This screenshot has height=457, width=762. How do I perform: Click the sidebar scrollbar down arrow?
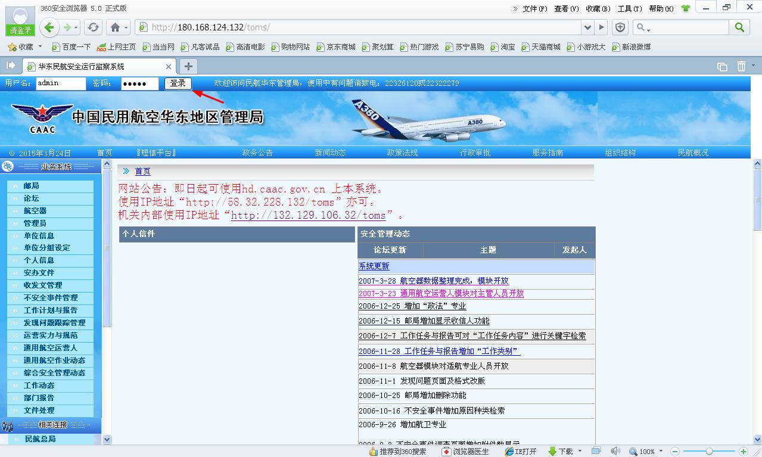coord(107,440)
